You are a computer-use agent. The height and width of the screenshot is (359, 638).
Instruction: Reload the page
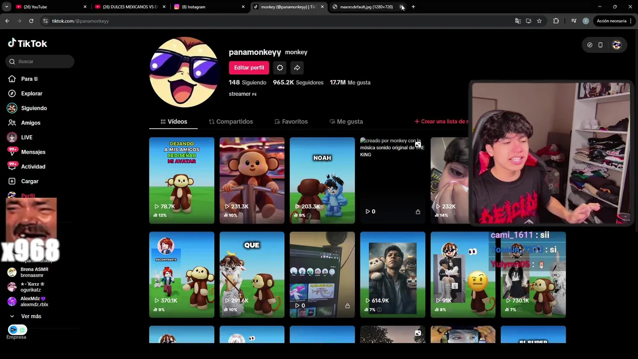point(31,21)
